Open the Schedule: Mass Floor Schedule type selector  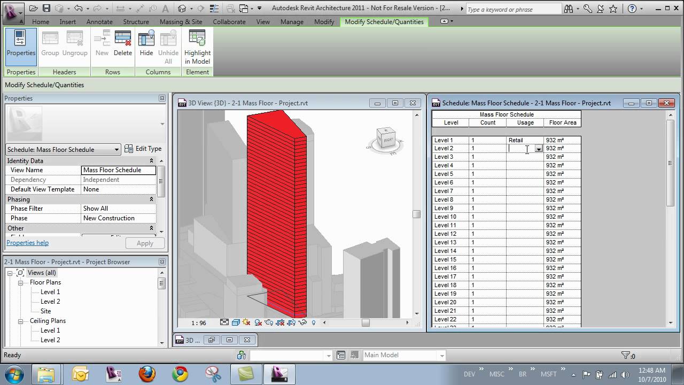tap(63, 149)
